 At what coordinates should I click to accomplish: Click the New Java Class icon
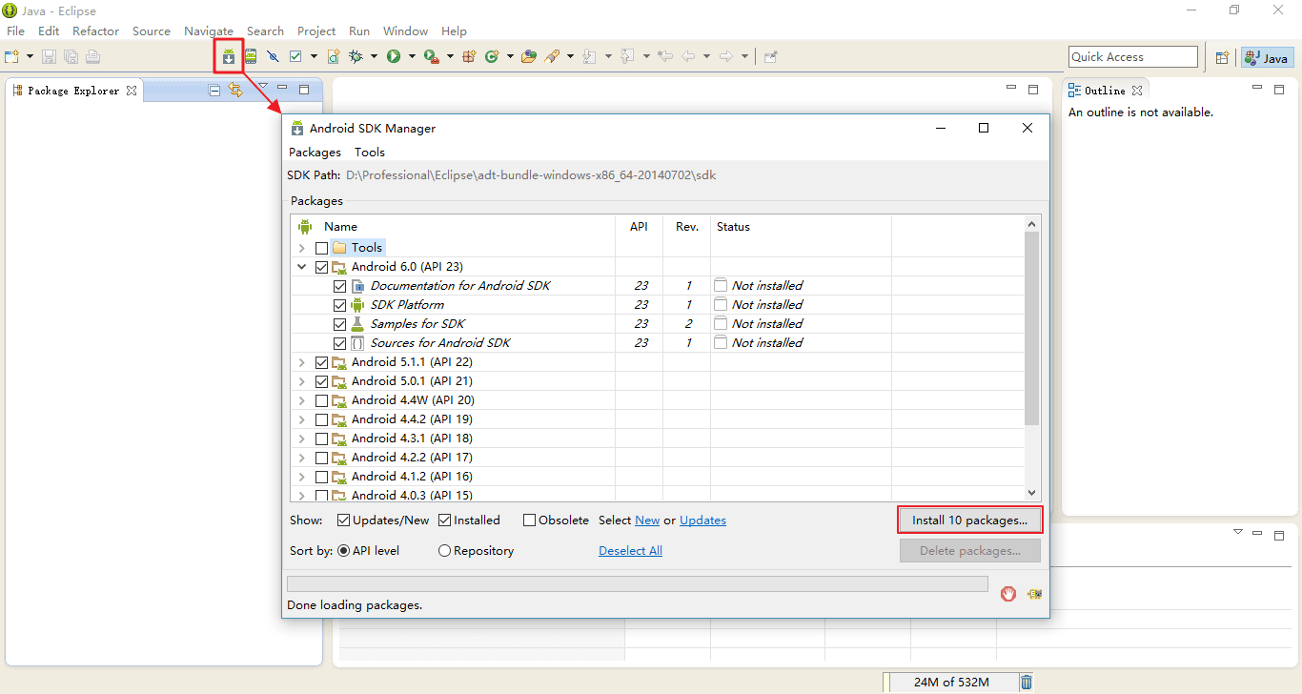(492, 57)
